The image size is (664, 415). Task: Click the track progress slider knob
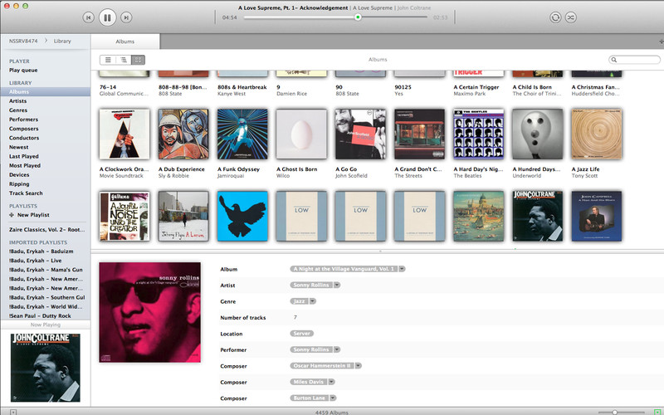pyautogui.click(x=358, y=17)
